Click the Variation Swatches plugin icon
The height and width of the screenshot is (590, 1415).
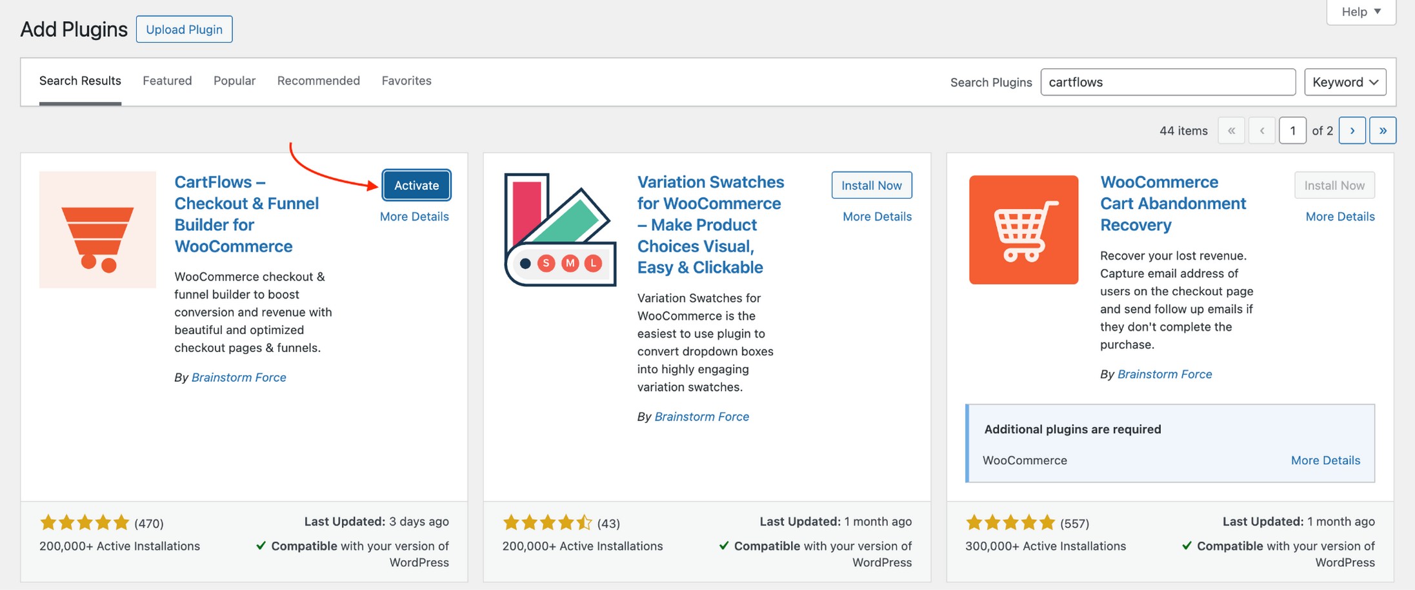(560, 230)
